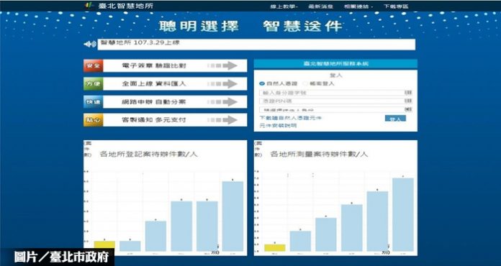The height and width of the screenshot is (266, 501).
Task: Click the blue 登入 button
Action: pos(395,119)
